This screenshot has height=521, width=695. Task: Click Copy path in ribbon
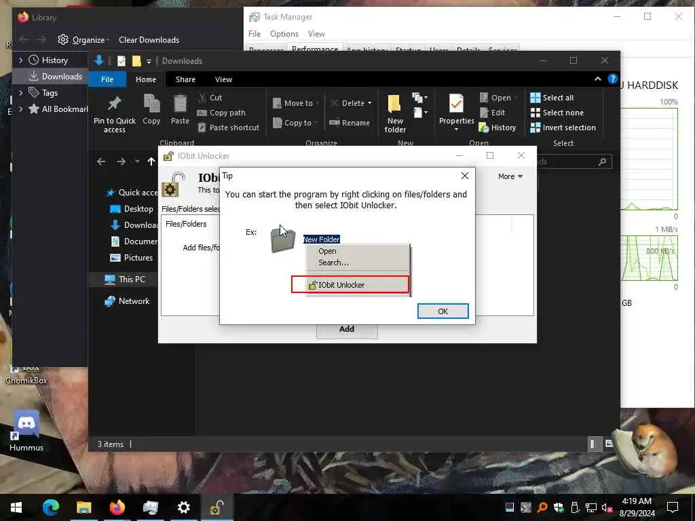click(222, 113)
